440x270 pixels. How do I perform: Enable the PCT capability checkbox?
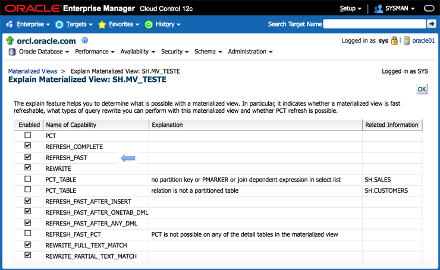(x=27, y=135)
